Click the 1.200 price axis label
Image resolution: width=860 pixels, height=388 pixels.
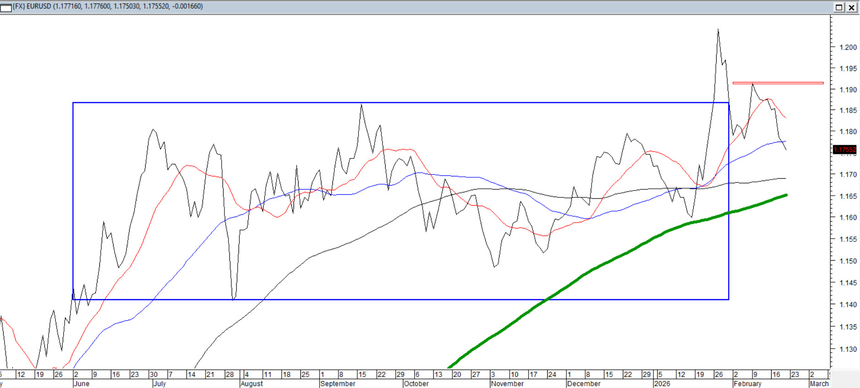pos(848,47)
